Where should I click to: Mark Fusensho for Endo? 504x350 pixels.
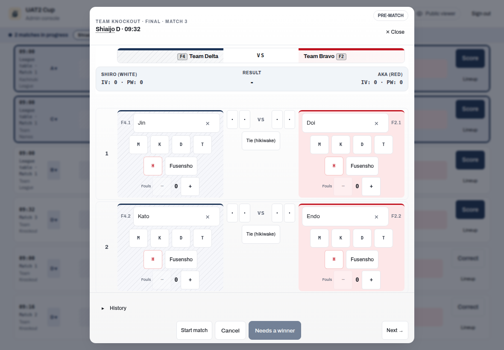tap(362, 260)
